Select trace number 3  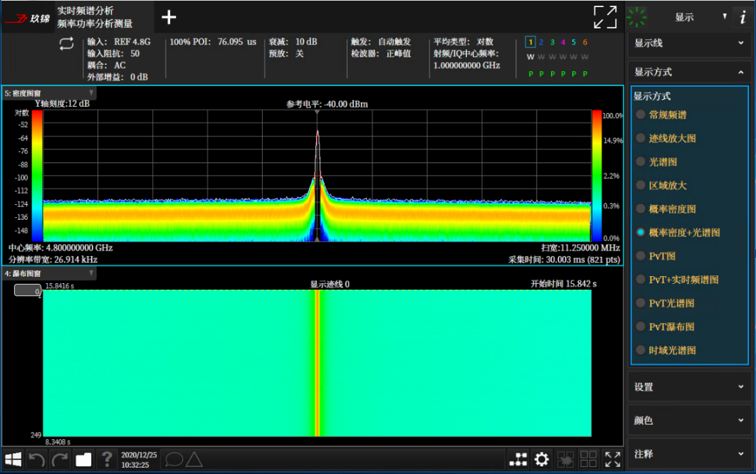point(552,43)
